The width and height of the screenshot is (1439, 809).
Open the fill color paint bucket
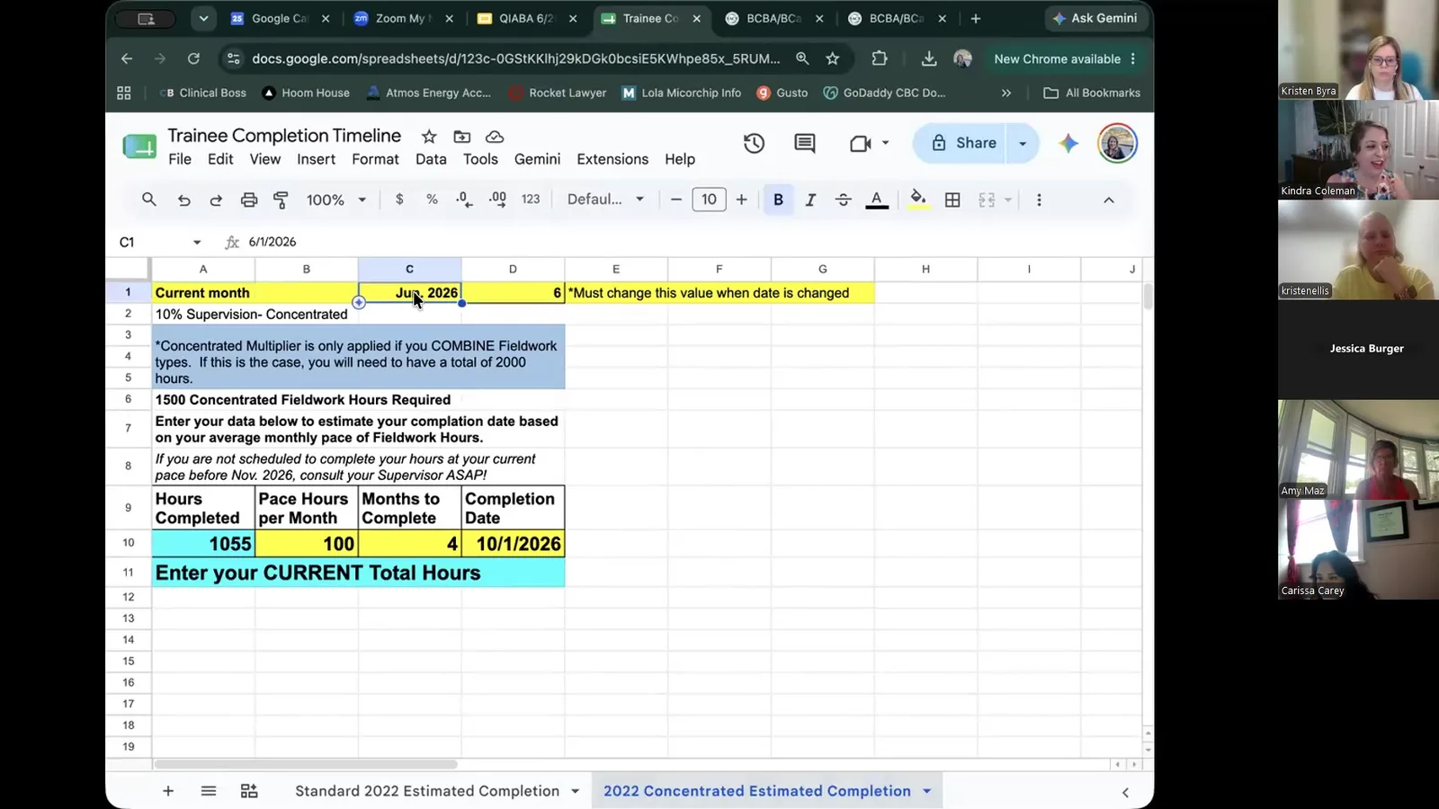coord(918,200)
